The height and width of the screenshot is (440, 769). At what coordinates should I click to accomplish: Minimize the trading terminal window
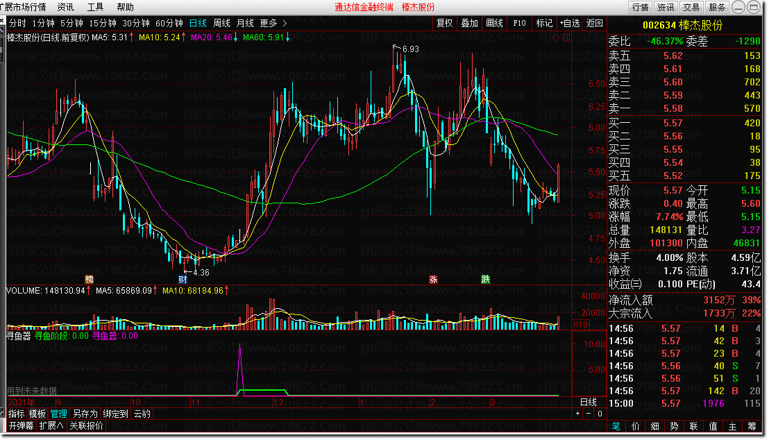[738, 7]
